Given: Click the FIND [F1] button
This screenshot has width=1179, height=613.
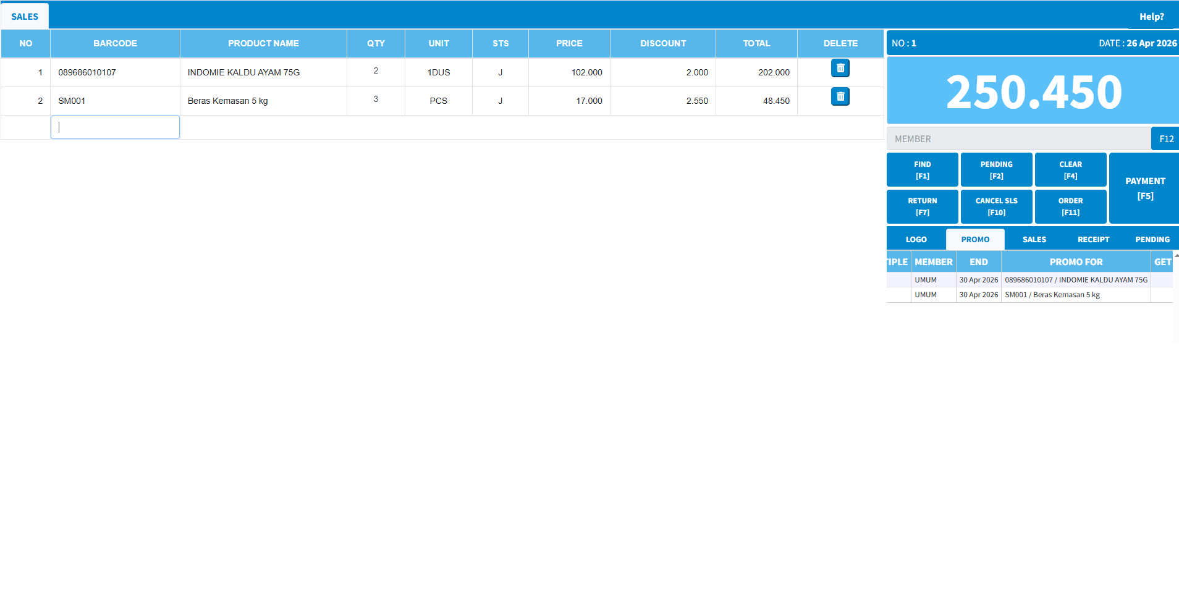Looking at the screenshot, I should pyautogui.click(x=922, y=170).
